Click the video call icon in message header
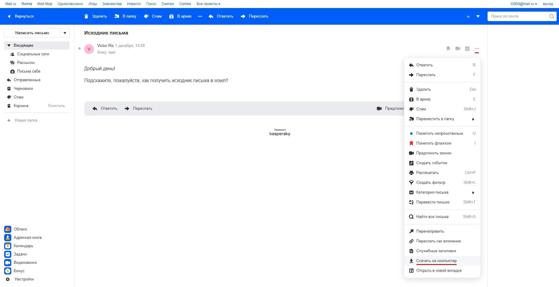 [458, 48]
